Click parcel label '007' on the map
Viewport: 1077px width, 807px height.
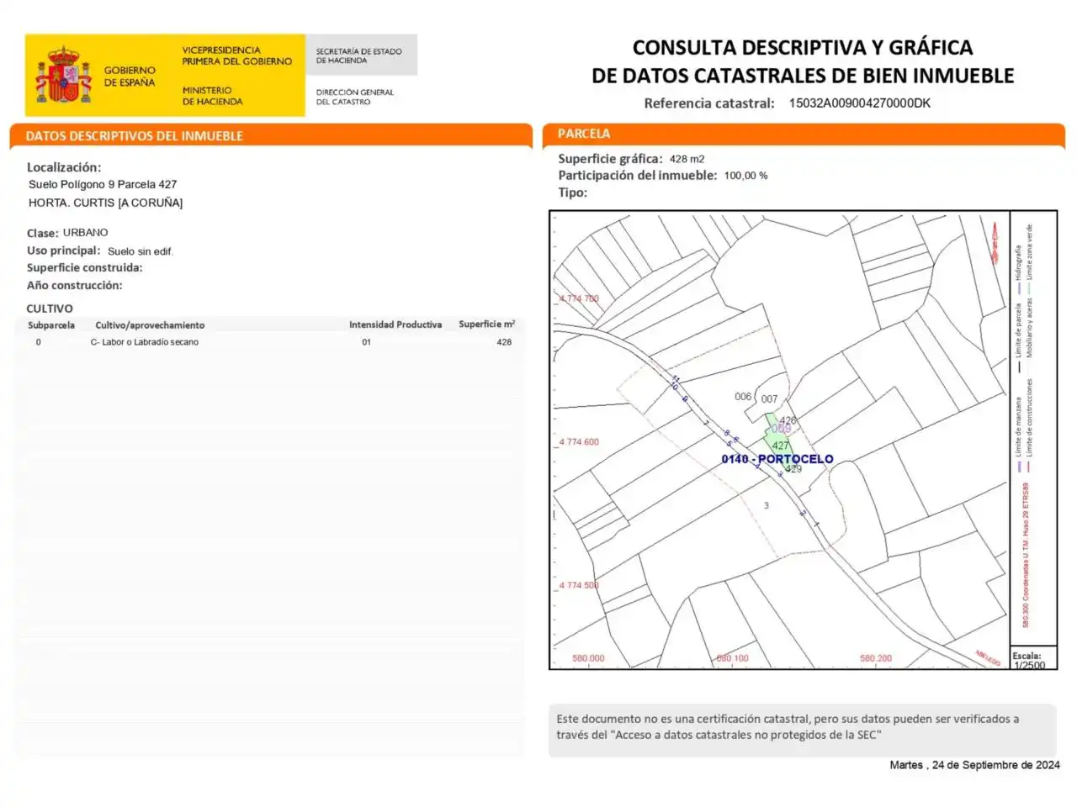[x=770, y=399]
